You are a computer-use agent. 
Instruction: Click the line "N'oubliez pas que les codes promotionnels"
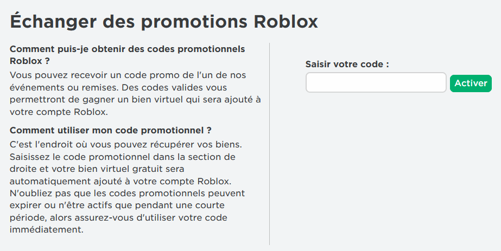point(128,193)
